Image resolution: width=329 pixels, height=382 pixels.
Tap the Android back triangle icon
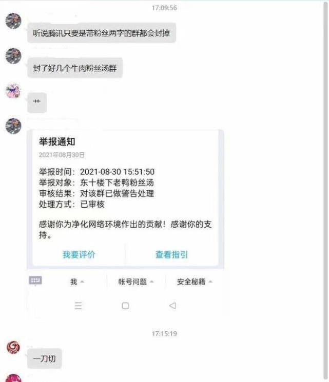(x=172, y=306)
